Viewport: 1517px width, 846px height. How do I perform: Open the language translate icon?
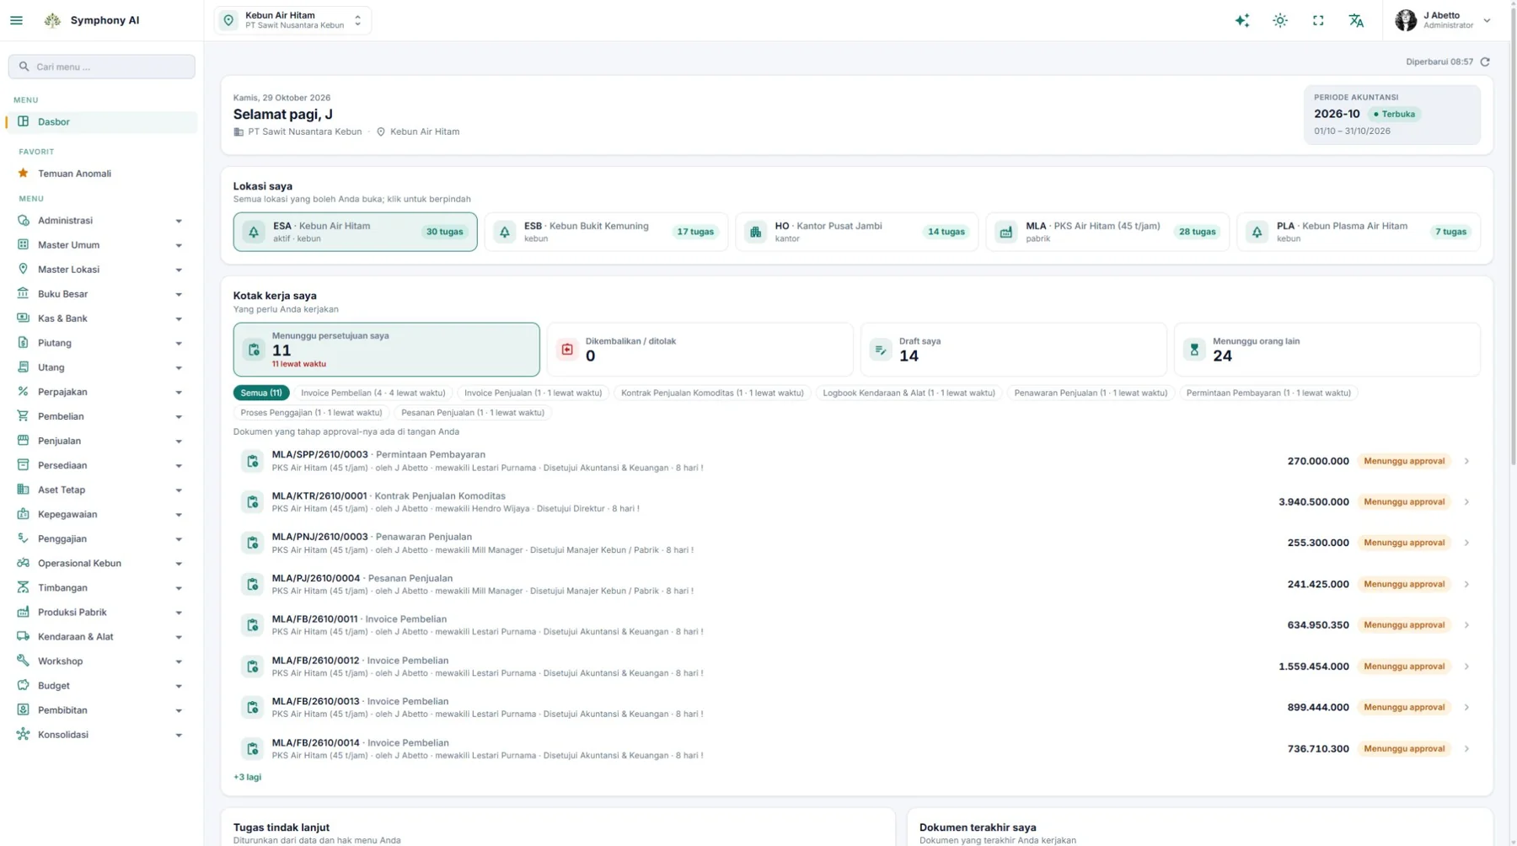pyautogui.click(x=1356, y=20)
